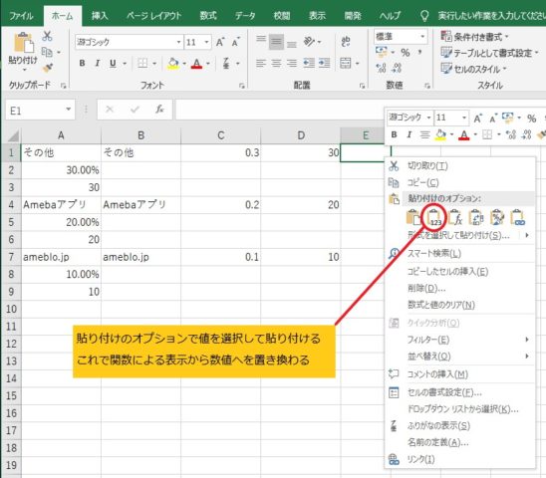Click the select-all corner of the sheet
The image size is (546, 478).
(x=13, y=135)
